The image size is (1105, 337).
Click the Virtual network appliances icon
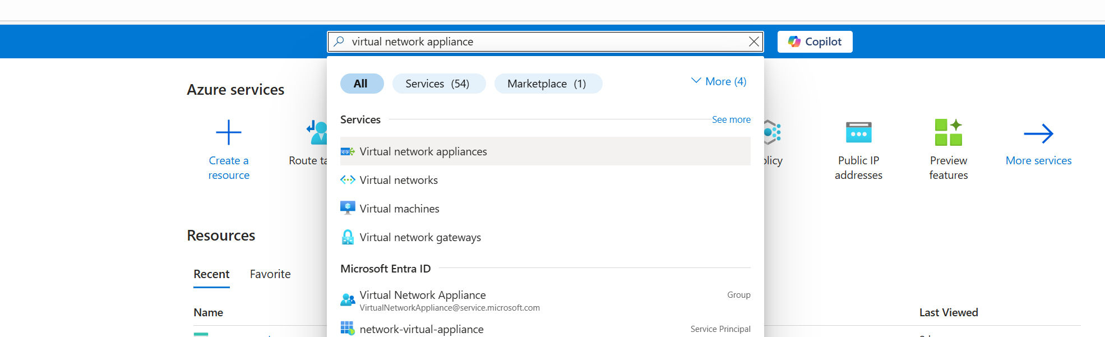(348, 151)
